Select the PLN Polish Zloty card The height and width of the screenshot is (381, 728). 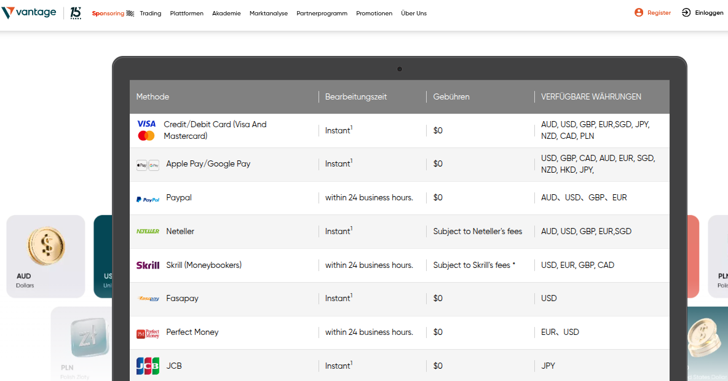(x=81, y=343)
